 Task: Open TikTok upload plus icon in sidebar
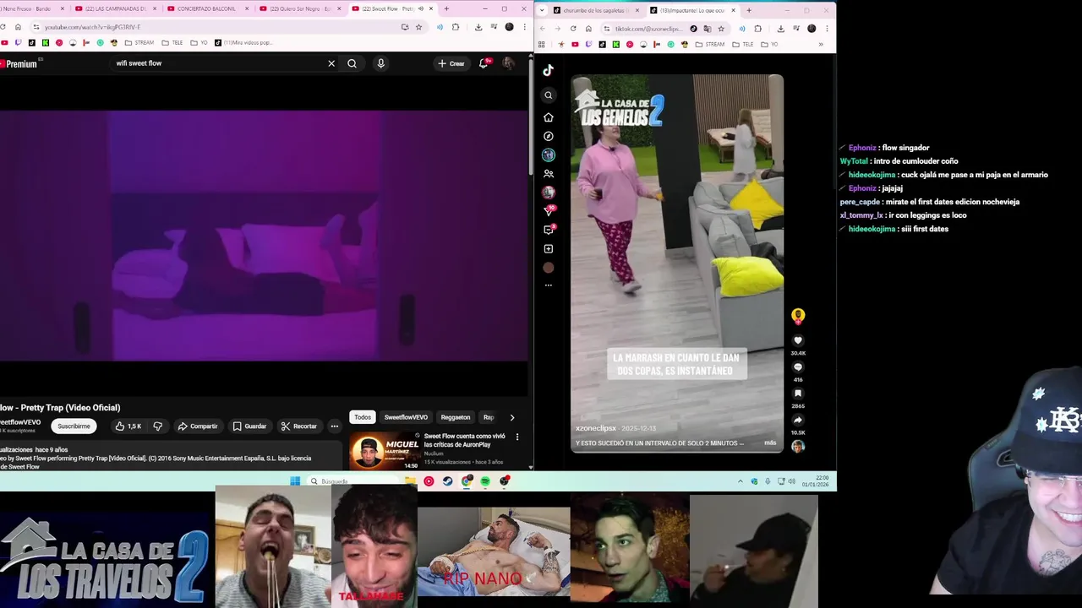549,249
